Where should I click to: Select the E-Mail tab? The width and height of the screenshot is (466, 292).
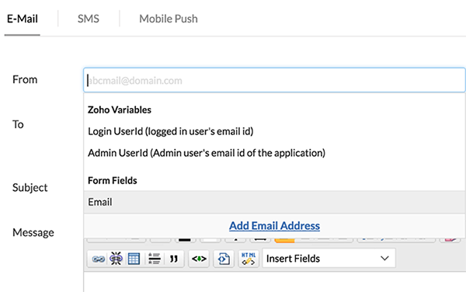[x=23, y=19]
